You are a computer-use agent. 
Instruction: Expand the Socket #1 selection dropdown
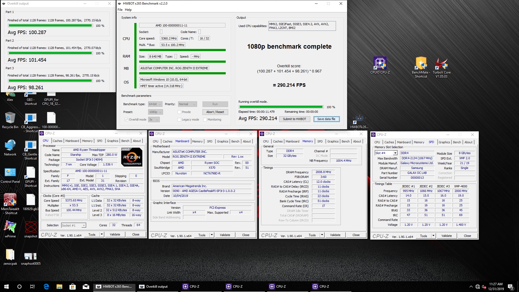tap(74, 225)
